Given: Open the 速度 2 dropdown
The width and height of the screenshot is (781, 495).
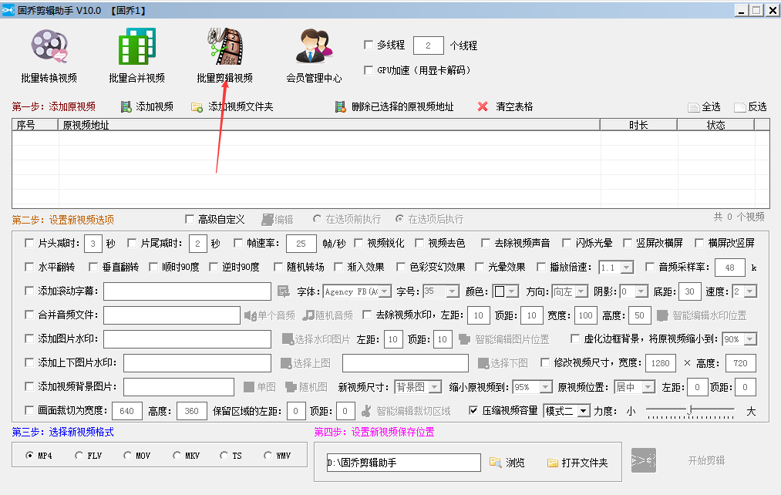Looking at the screenshot, I should [x=750, y=291].
